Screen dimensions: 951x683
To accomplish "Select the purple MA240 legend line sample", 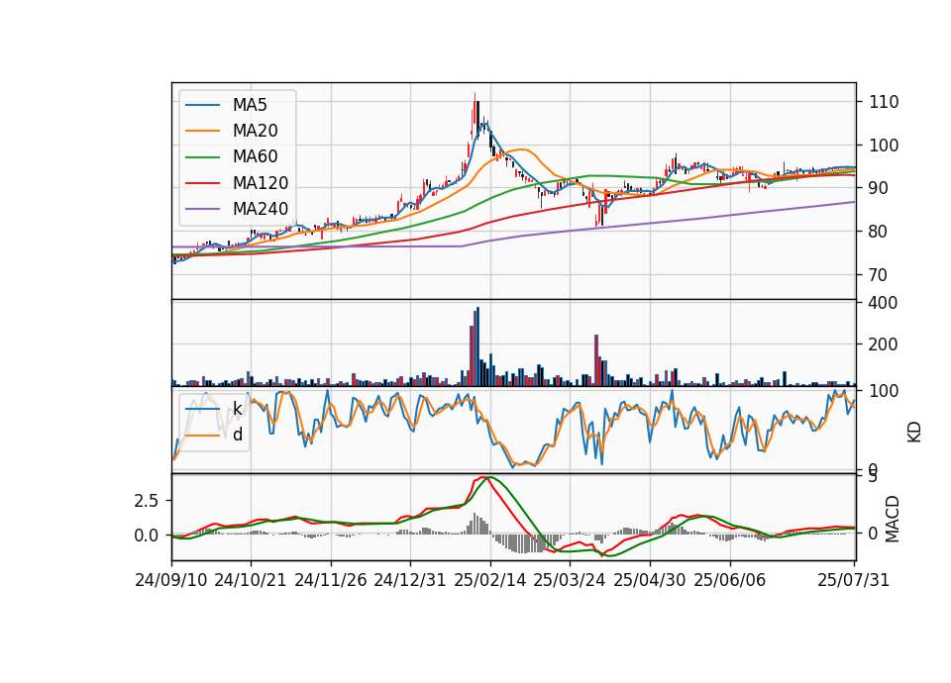I will click(x=202, y=209).
